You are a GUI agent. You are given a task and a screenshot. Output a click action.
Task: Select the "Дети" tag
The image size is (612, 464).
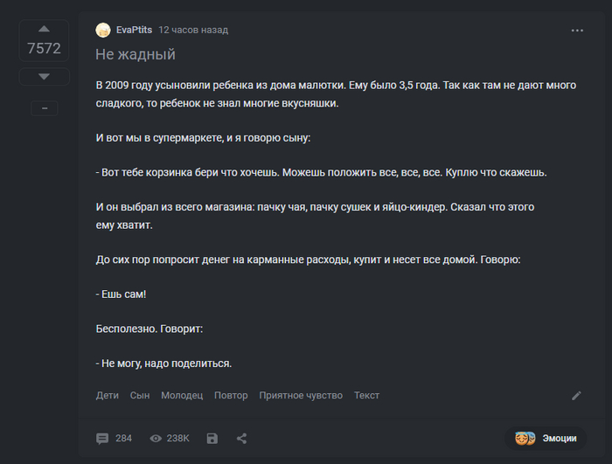point(108,395)
